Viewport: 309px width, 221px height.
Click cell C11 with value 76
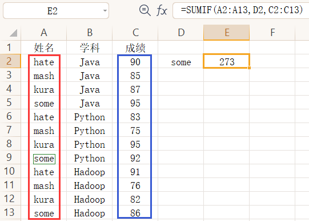135,186
